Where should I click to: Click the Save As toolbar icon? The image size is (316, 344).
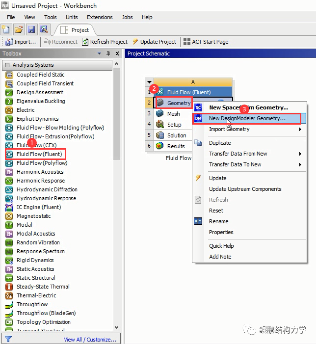tap(44, 29)
